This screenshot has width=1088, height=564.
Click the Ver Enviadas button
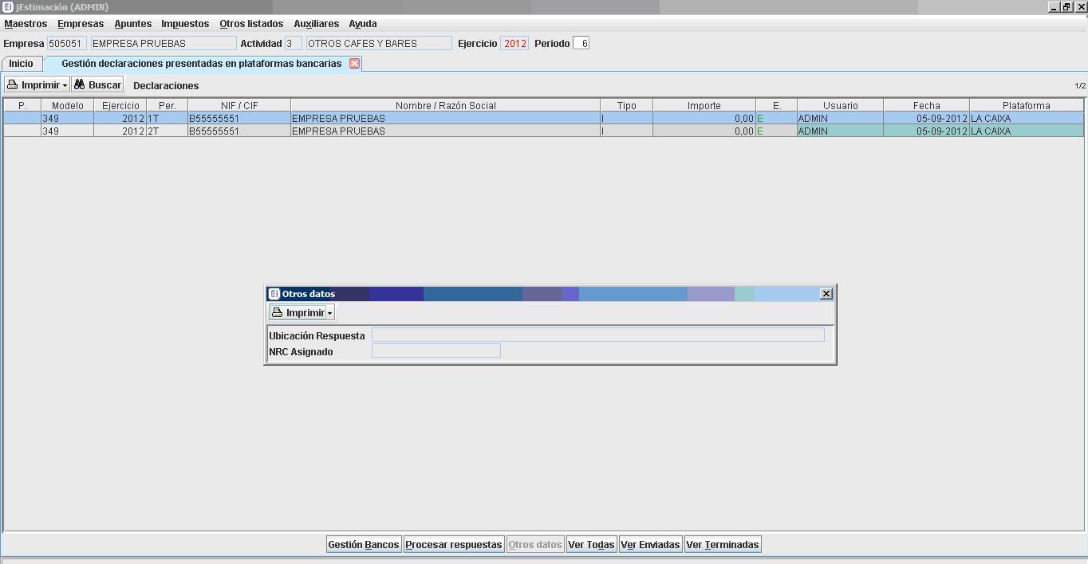click(650, 545)
